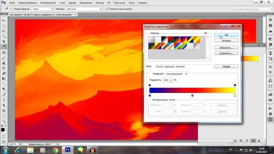
Task: Select the left opacity stop above gradient
Action: pos(149,85)
